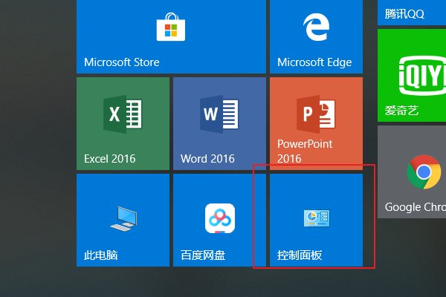
Task: Select the 百度网盘 text label
Action: point(203,256)
